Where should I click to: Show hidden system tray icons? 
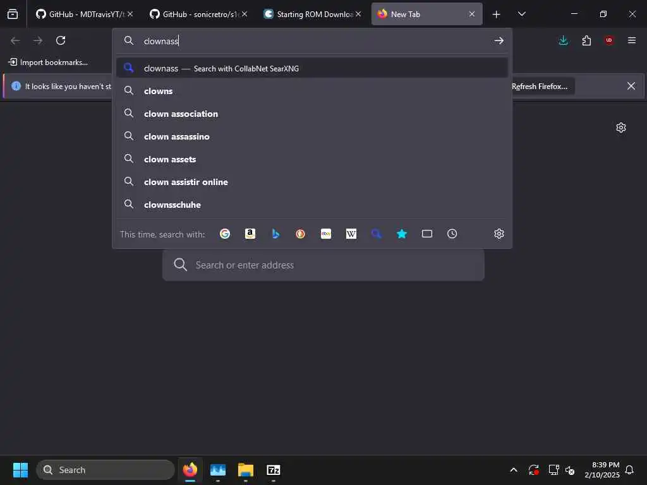point(513,470)
